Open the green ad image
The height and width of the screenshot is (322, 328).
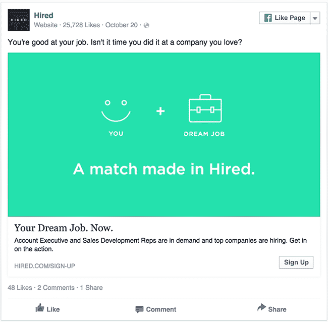pyautogui.click(x=164, y=135)
